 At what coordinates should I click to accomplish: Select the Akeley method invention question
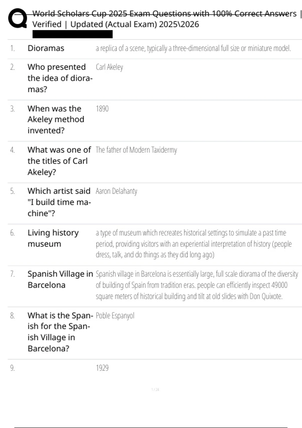56,119
